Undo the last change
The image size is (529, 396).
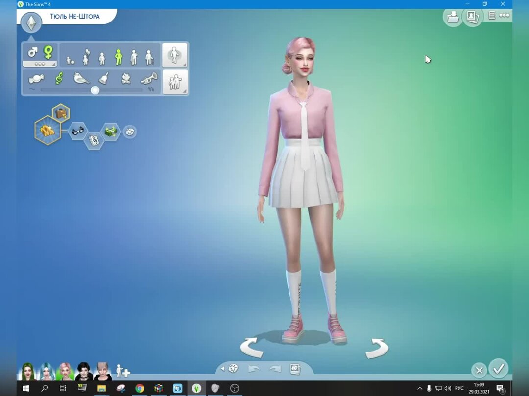(253, 369)
